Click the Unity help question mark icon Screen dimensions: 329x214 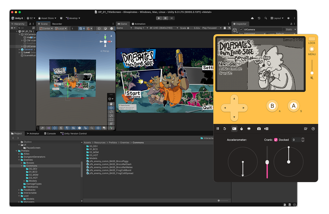pyautogui.click(x=288, y=18)
